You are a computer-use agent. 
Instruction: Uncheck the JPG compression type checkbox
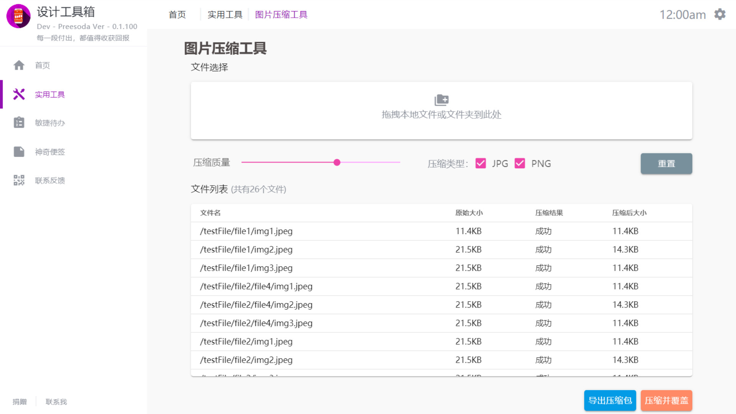tap(480, 163)
